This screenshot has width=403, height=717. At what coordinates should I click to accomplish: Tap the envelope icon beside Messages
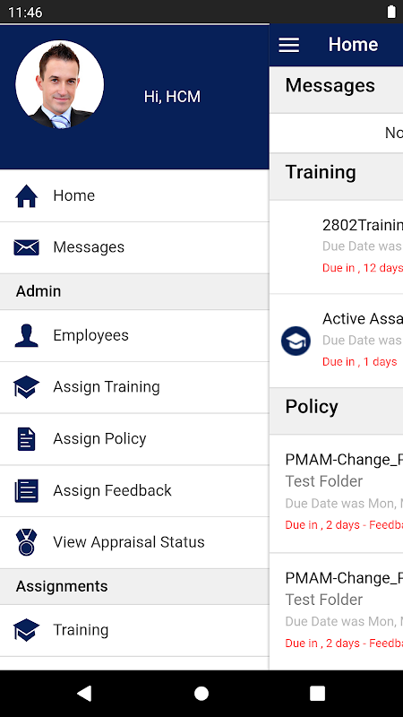pyautogui.click(x=27, y=247)
